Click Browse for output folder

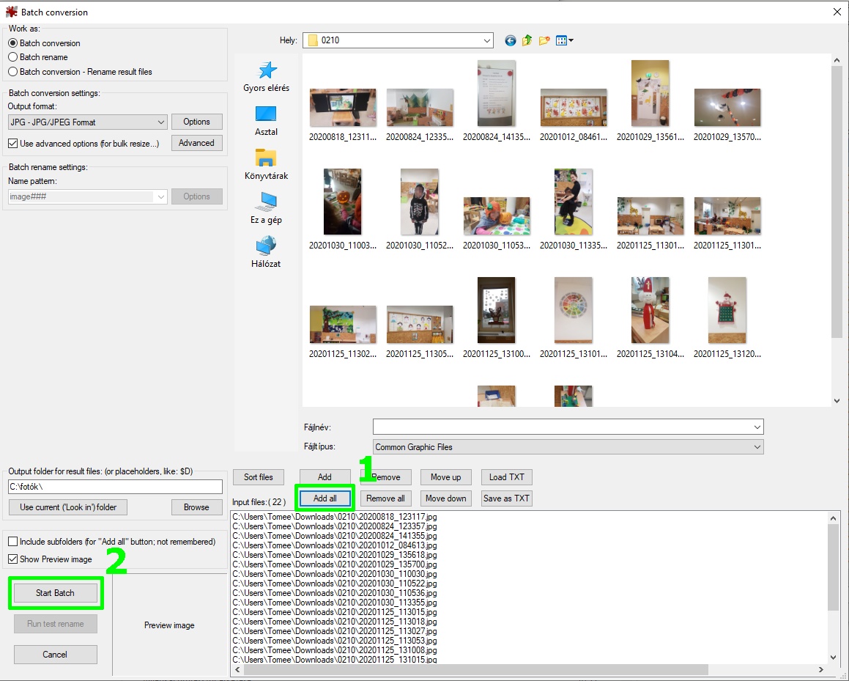(196, 507)
